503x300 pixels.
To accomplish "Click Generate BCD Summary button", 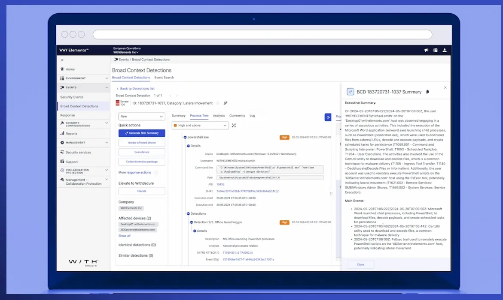I will coord(141,133).
